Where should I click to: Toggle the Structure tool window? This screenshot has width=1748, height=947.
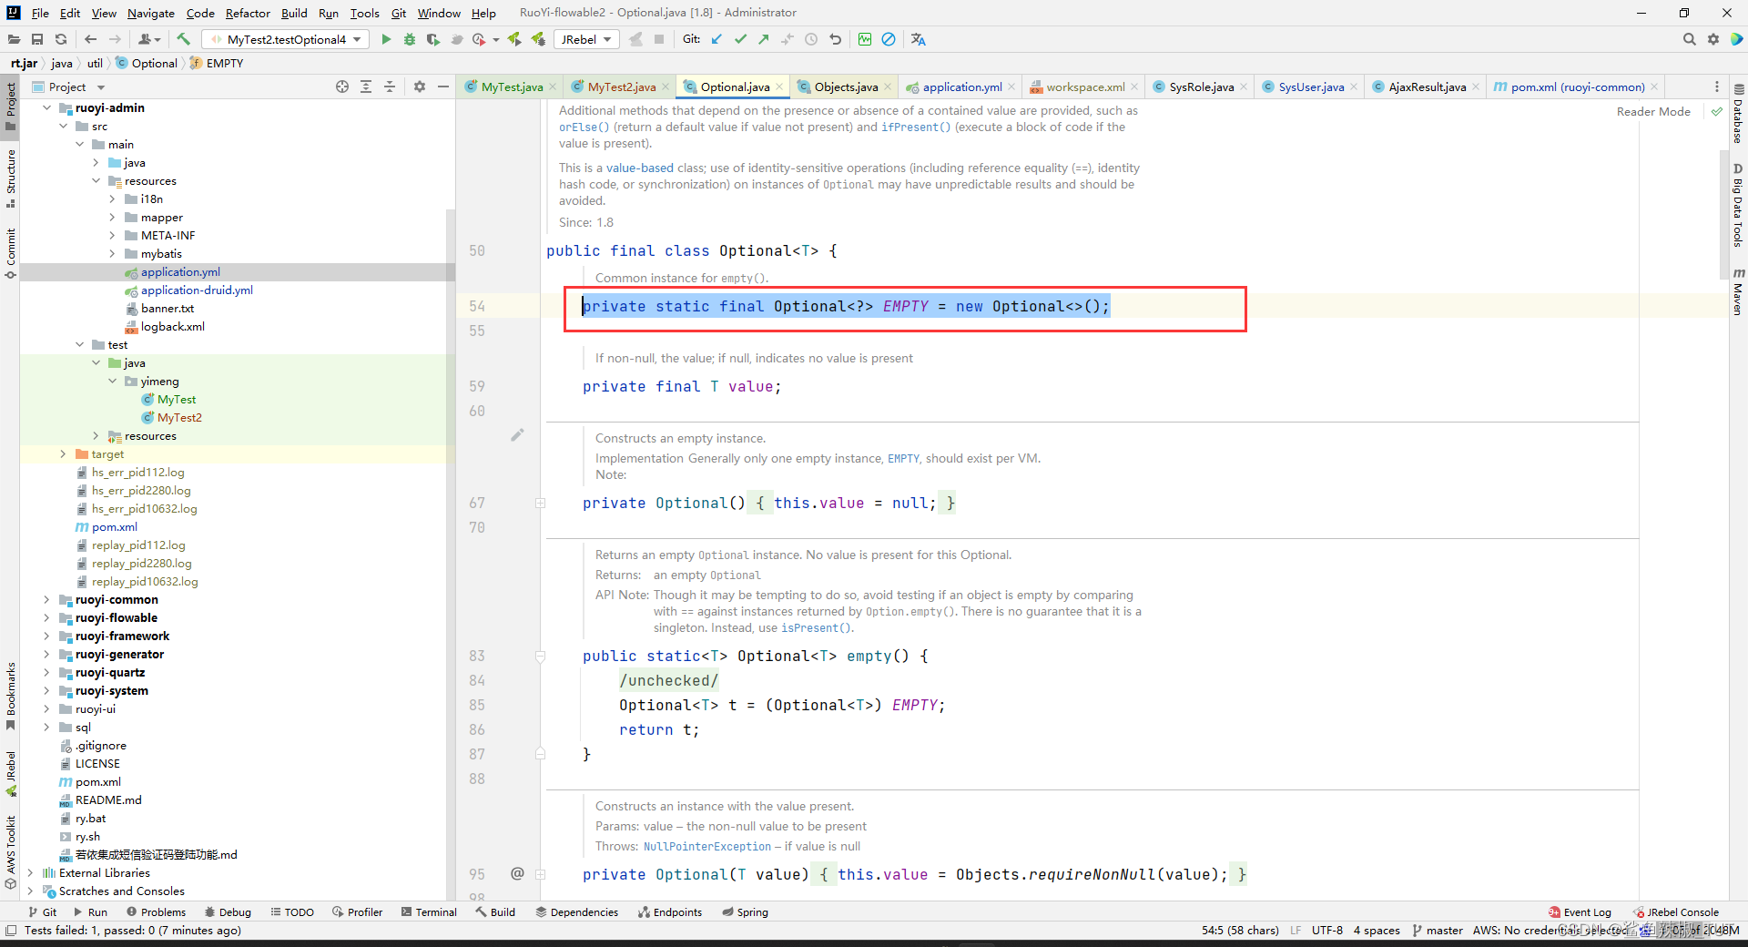[11, 178]
